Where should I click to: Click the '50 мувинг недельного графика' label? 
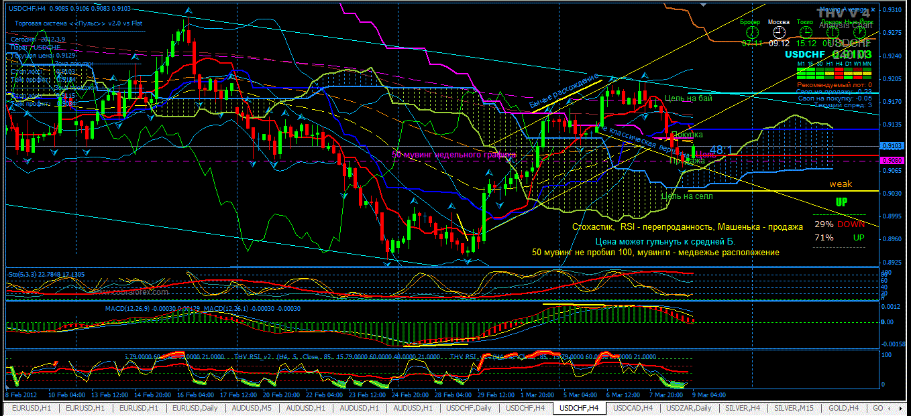[x=454, y=155]
